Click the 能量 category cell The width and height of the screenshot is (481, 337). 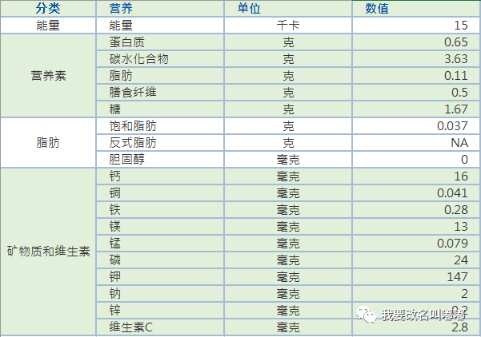[48, 25]
